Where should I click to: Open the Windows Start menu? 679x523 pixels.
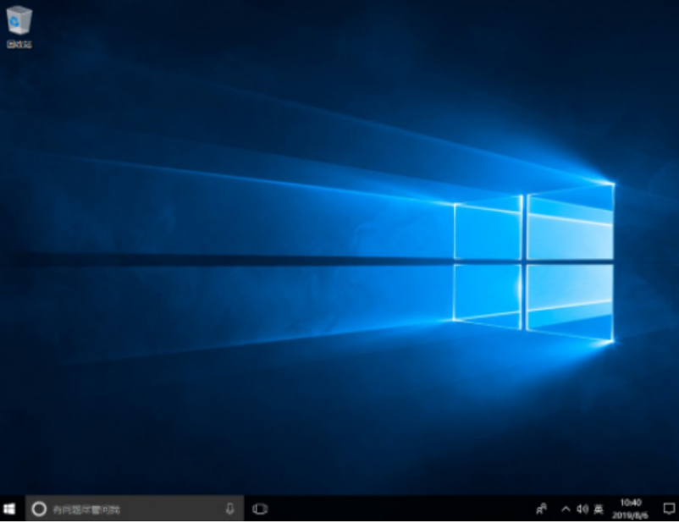pyautogui.click(x=11, y=509)
